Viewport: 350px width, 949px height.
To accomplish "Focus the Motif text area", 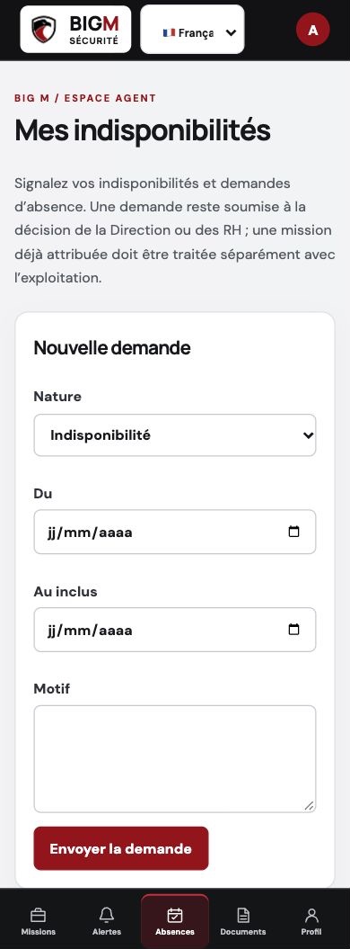I will (175, 759).
